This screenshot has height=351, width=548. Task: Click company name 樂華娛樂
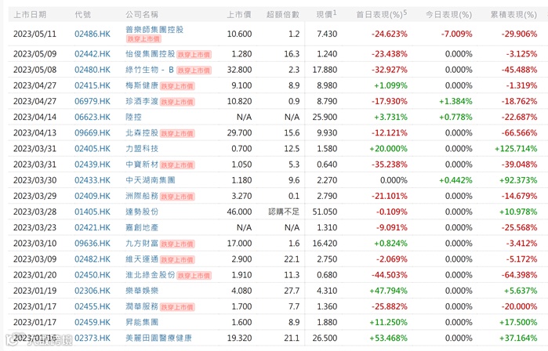pos(142,291)
